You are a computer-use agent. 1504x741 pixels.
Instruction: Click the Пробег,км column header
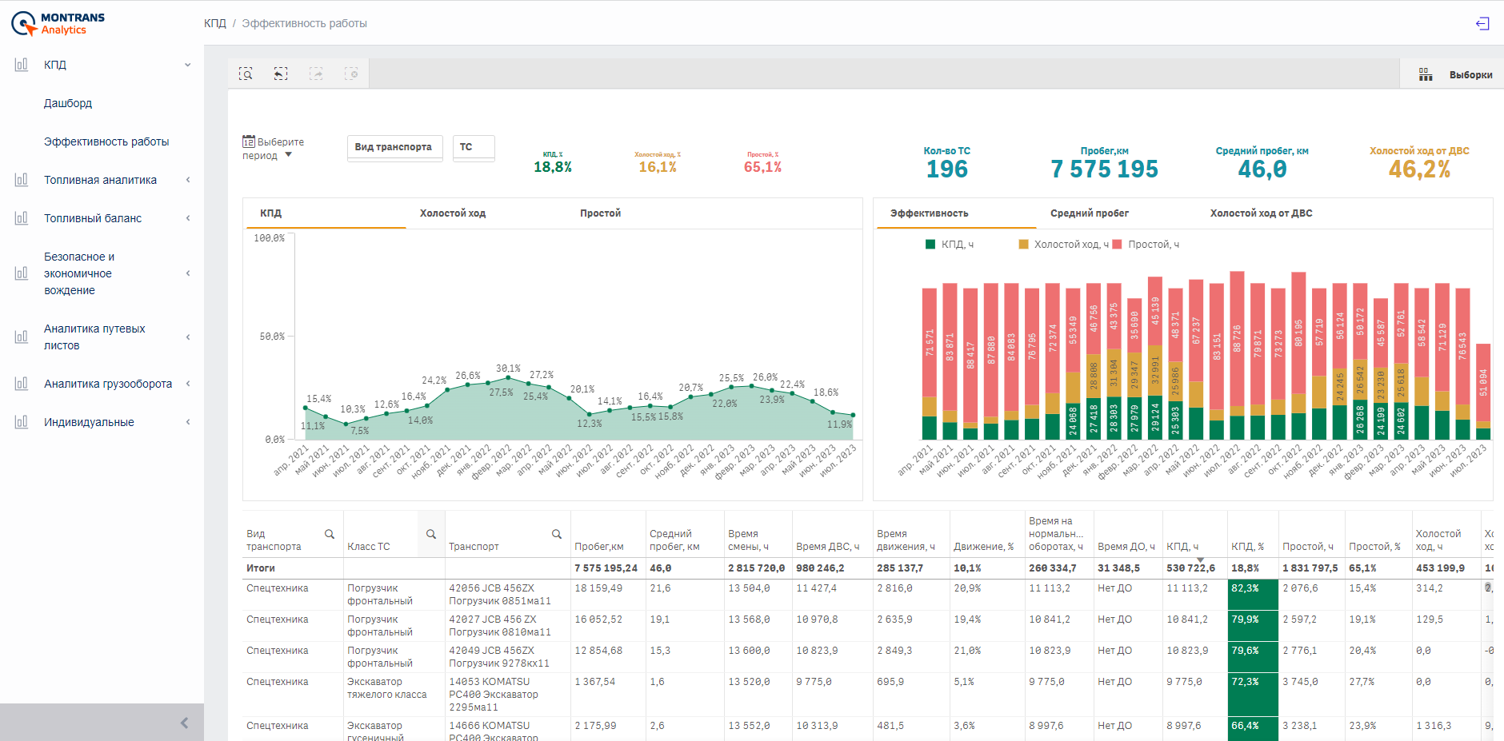(598, 547)
